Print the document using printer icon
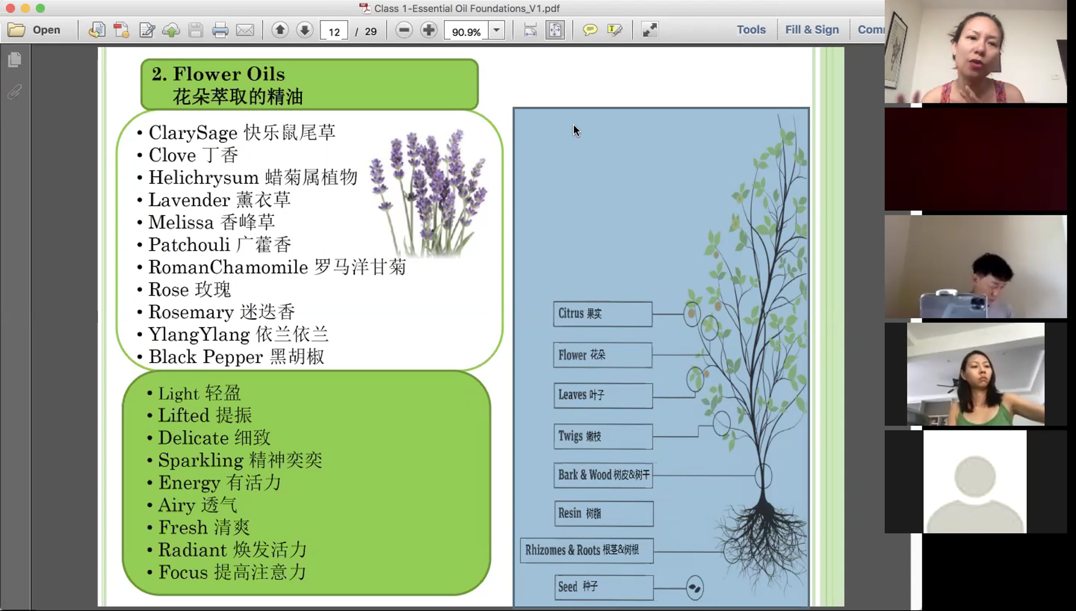This screenshot has height=611, width=1076. 220,30
